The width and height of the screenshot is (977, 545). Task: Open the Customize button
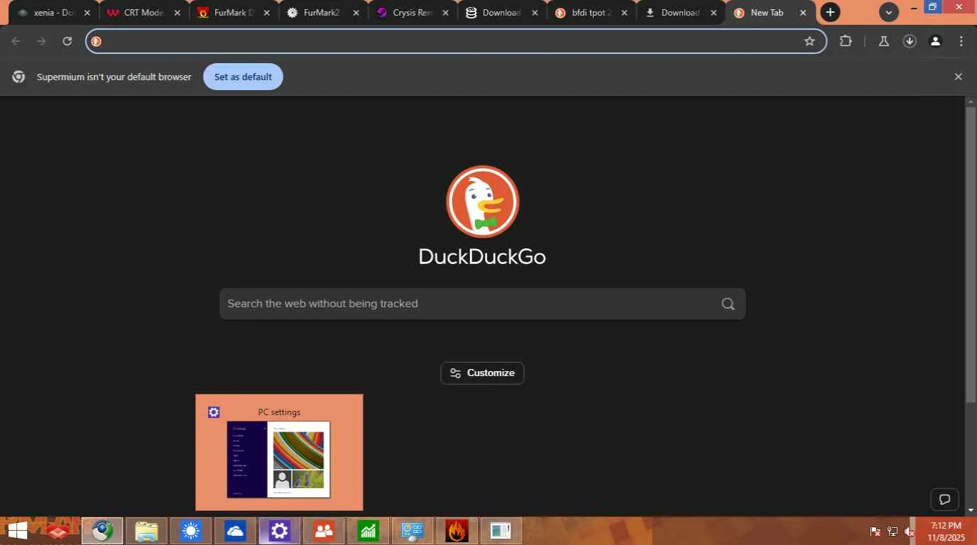coord(482,373)
